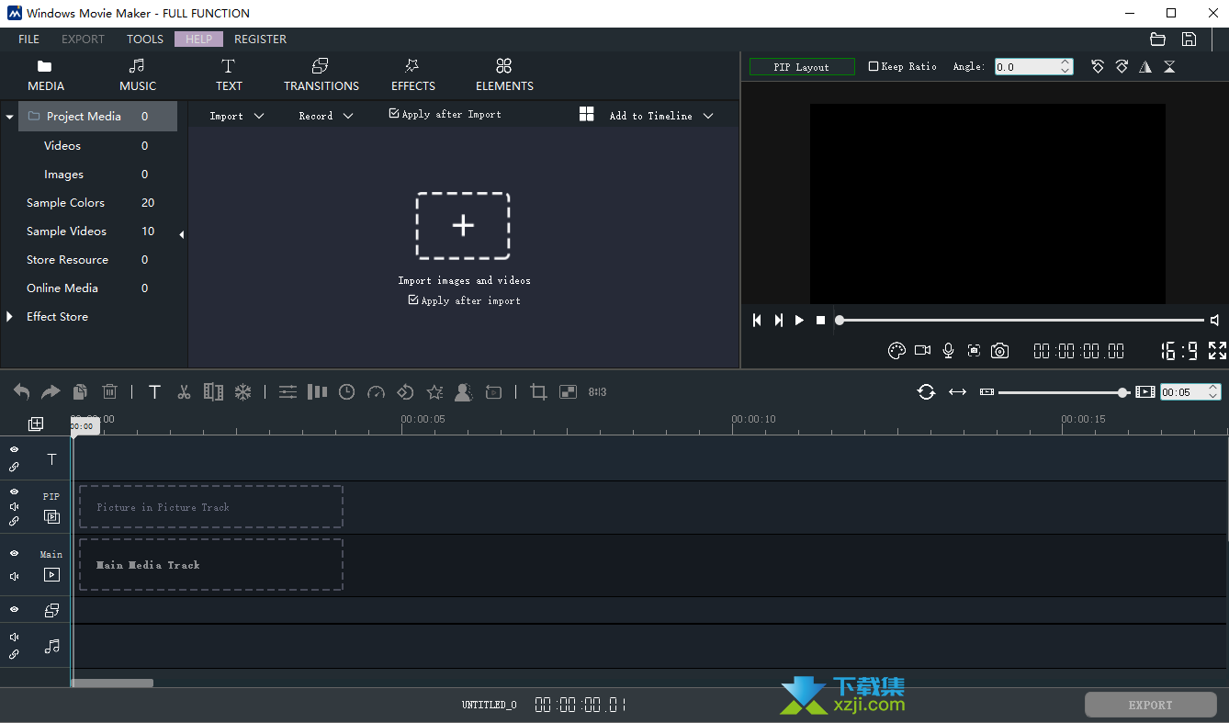
Task: Click the microphone voiceover icon
Action: coord(949,350)
